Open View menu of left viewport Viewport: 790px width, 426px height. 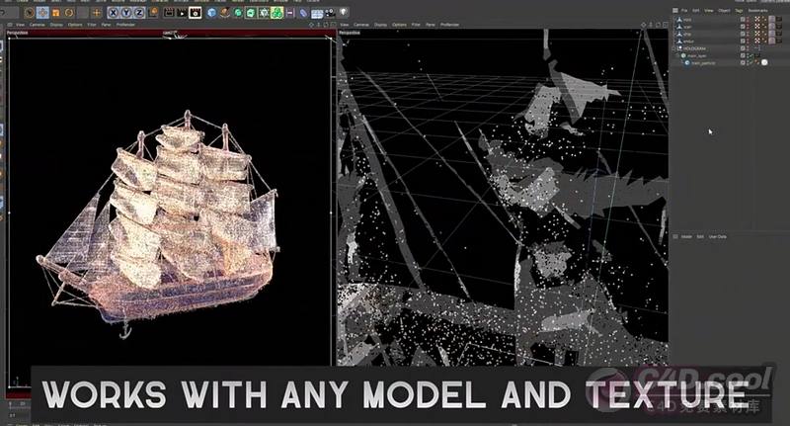[x=20, y=24]
